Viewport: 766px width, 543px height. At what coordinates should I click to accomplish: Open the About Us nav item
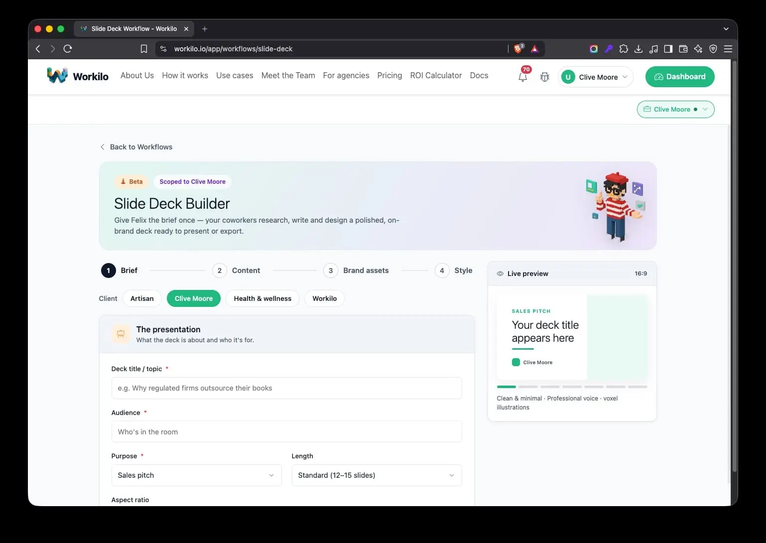point(137,75)
